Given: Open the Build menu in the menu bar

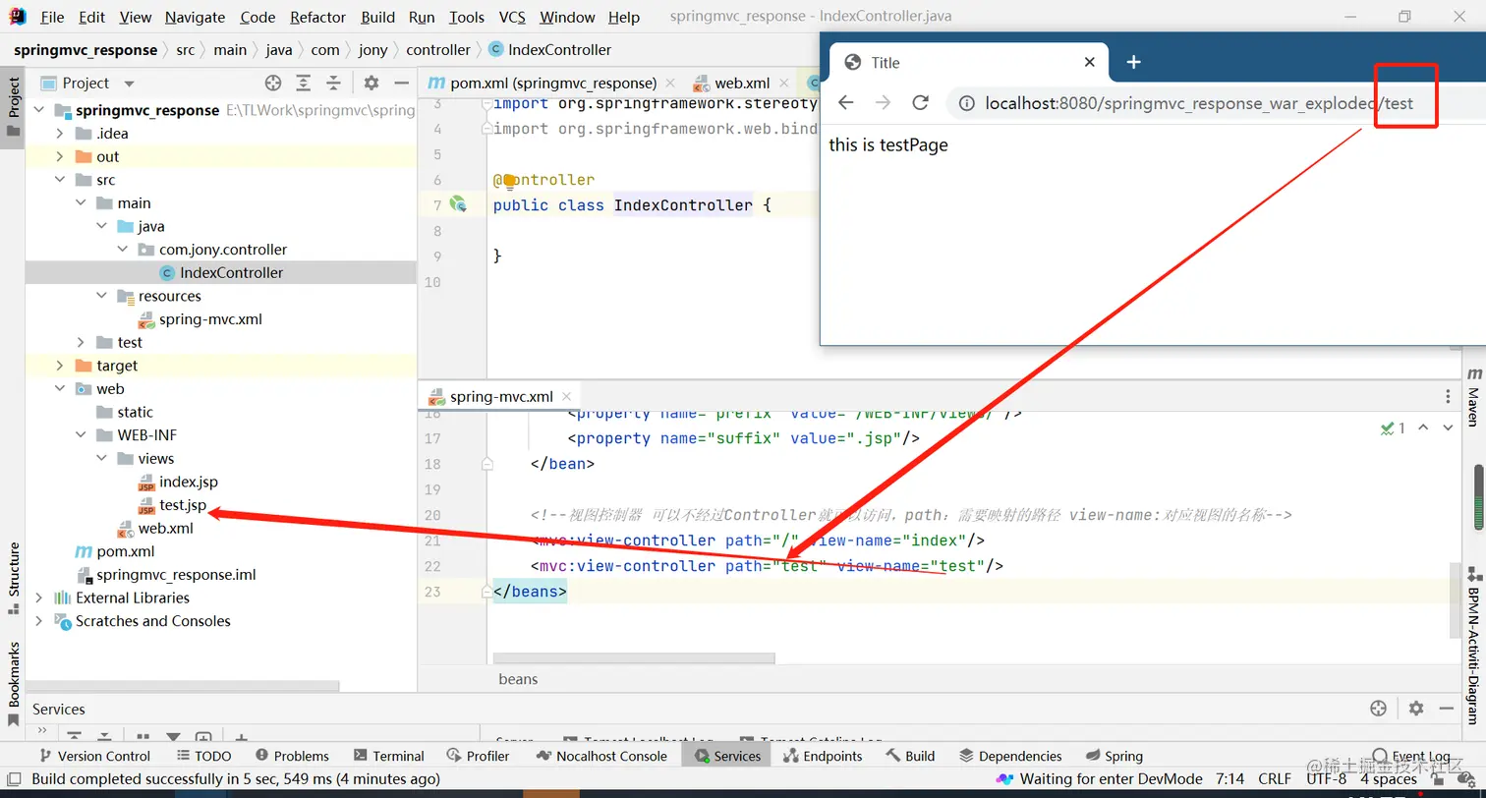Looking at the screenshot, I should tap(378, 17).
